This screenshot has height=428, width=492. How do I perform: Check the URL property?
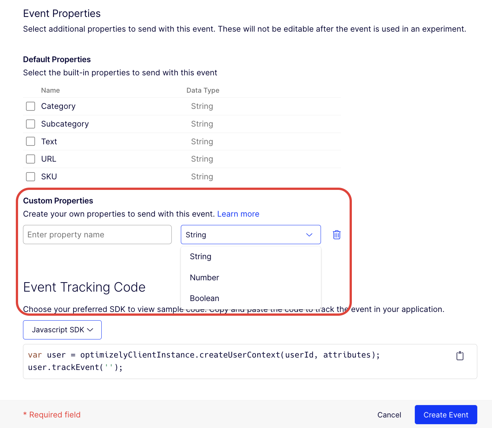click(30, 159)
